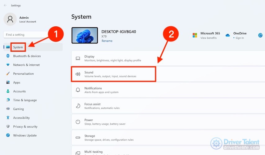Image resolution: width=265 pixels, height=155 pixels.
Task: Click the Microsoft 365 colored logo
Action: coord(195,35)
